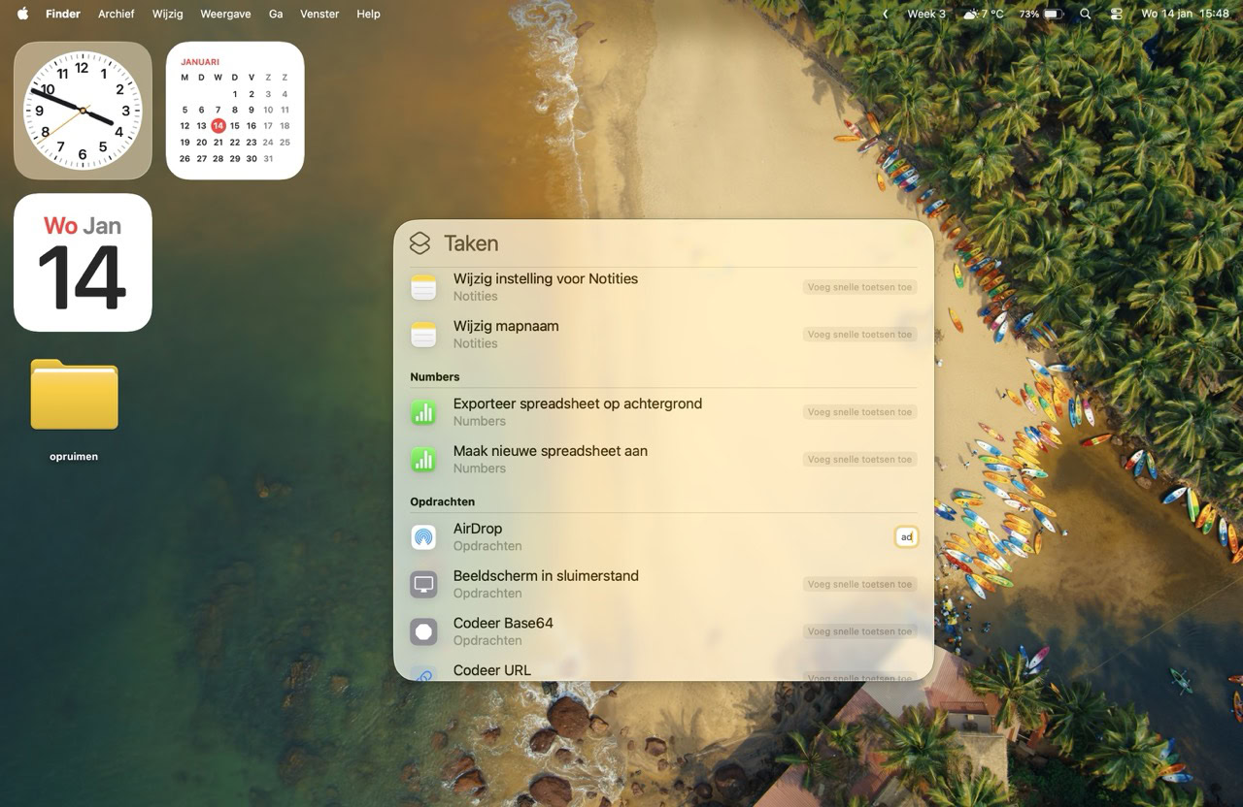This screenshot has width=1243, height=807.
Task: Click the Beeldscherm in sluimerstand monitor icon
Action: pos(423,584)
